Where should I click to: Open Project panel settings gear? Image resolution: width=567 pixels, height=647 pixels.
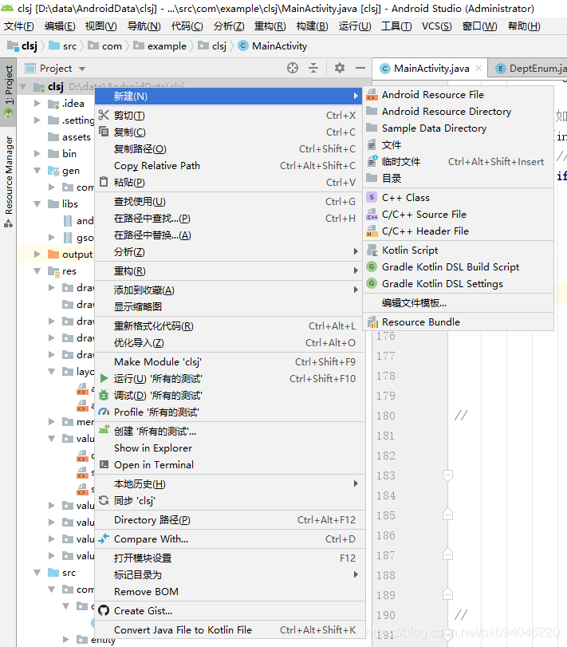click(x=340, y=68)
